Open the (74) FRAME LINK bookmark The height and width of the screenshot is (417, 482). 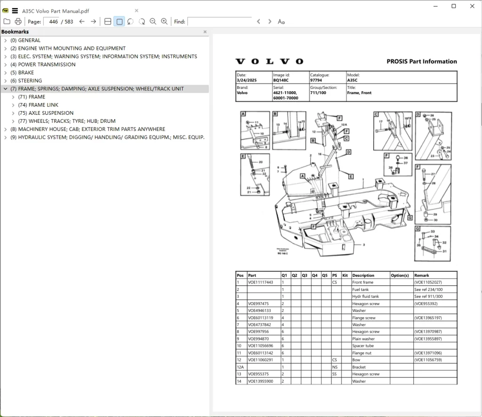coord(38,105)
